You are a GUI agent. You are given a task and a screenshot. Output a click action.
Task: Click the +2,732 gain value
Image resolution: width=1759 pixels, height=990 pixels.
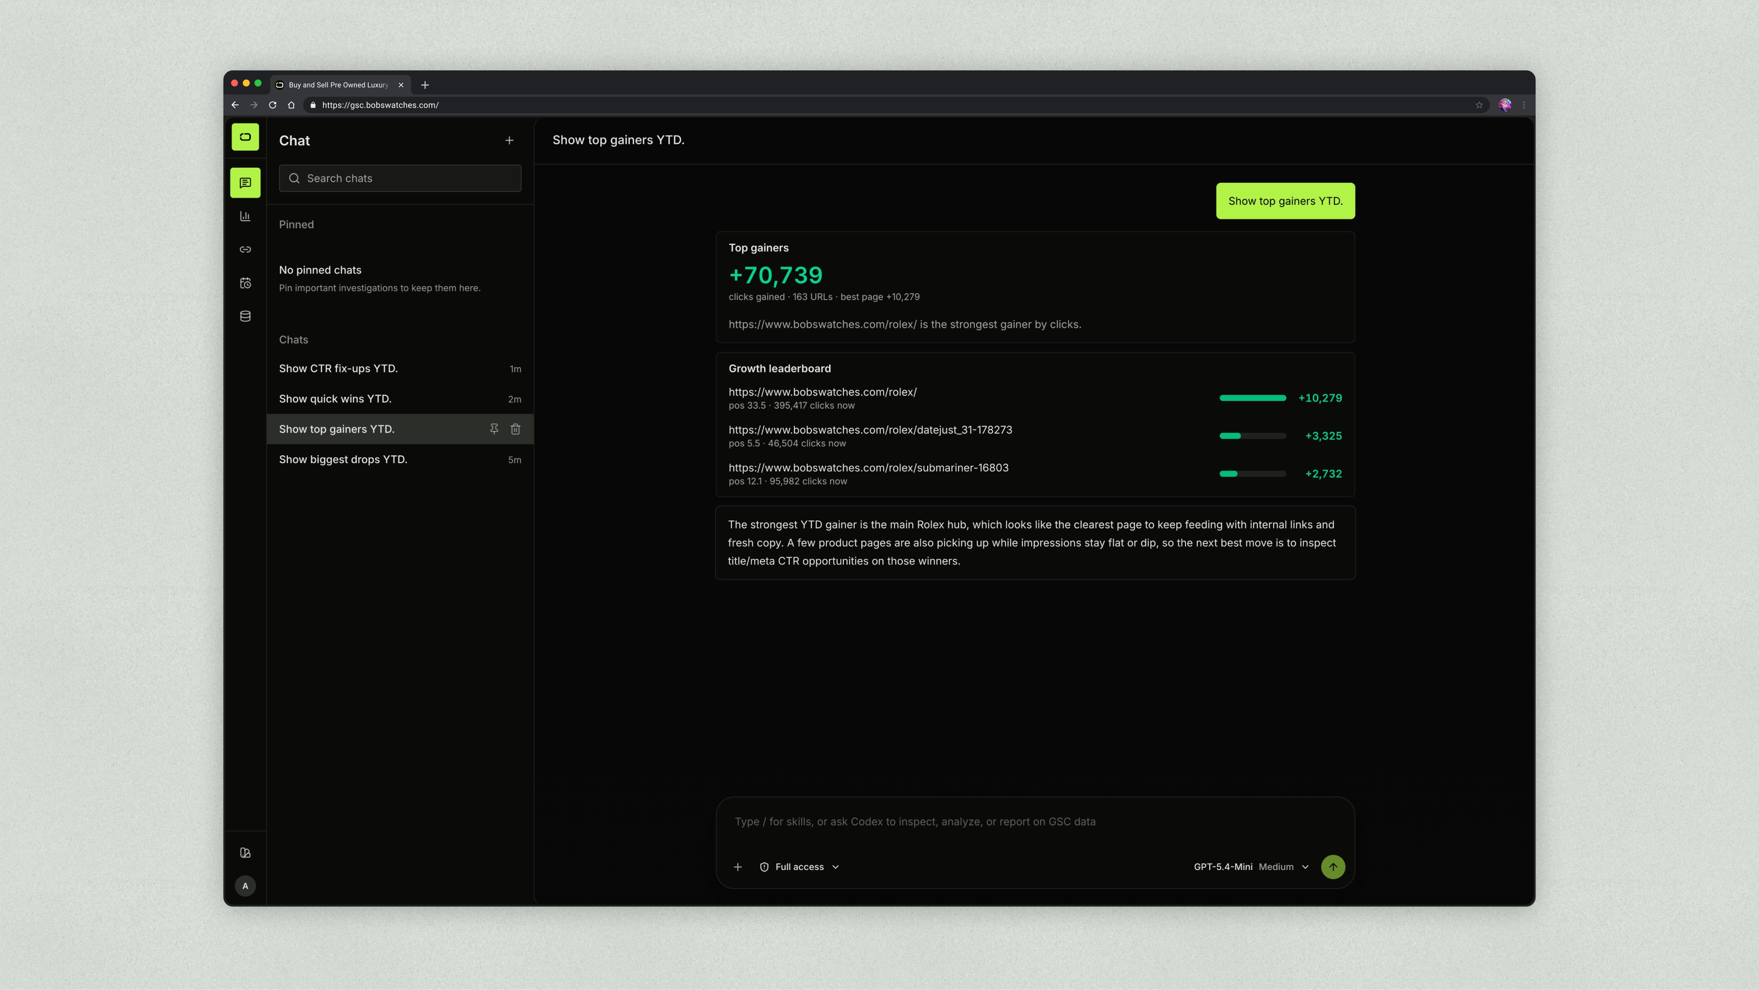click(x=1323, y=474)
